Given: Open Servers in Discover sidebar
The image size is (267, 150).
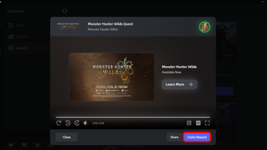Looking at the screenshot, I should (22, 36).
